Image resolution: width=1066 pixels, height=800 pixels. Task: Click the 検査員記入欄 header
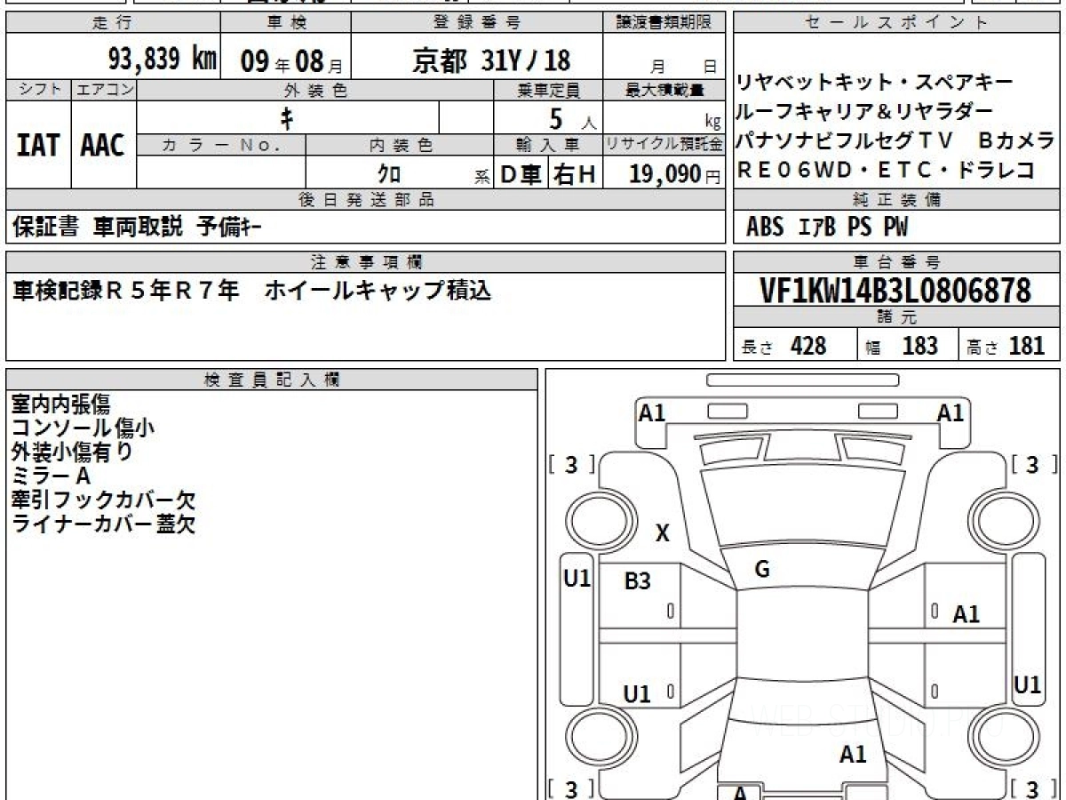coord(271,380)
